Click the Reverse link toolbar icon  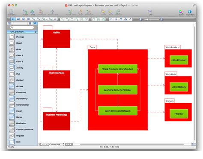click(x=53, y=12)
